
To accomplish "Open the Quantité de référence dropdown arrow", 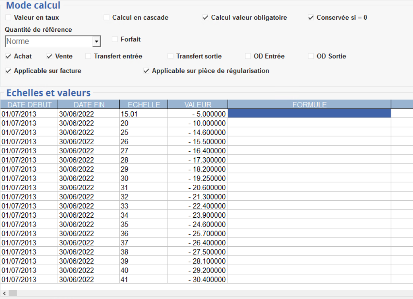I will (96, 41).
